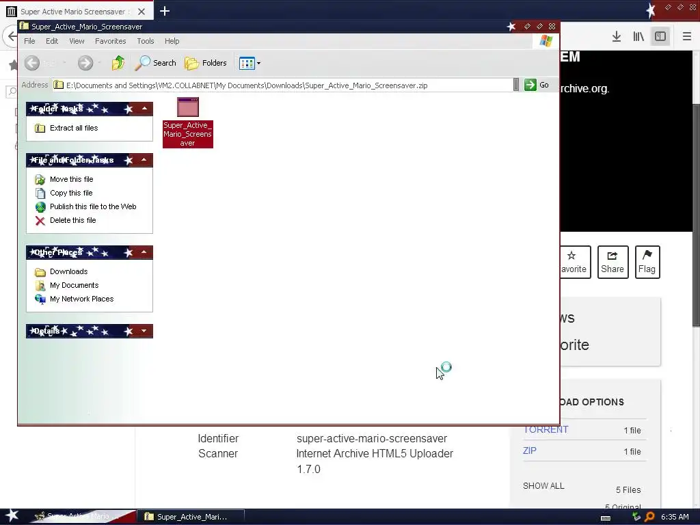Close the Super Active Mario Screensaver tab

coord(141,12)
